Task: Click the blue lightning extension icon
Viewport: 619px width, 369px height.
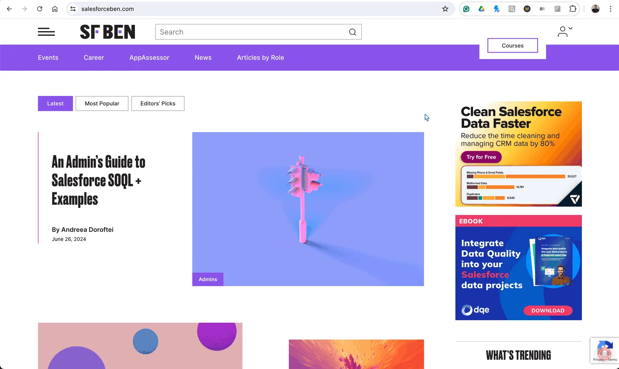Action: pyautogui.click(x=497, y=9)
